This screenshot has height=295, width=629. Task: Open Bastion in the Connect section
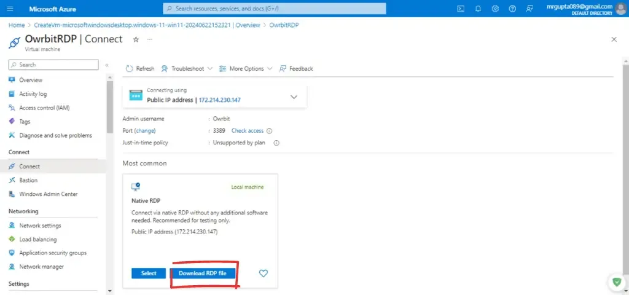click(28, 180)
